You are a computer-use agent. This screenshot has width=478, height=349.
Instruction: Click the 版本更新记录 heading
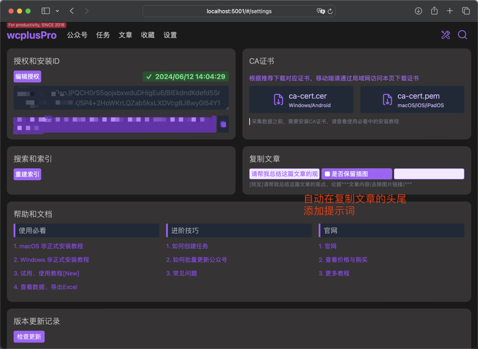pyautogui.click(x=37, y=321)
